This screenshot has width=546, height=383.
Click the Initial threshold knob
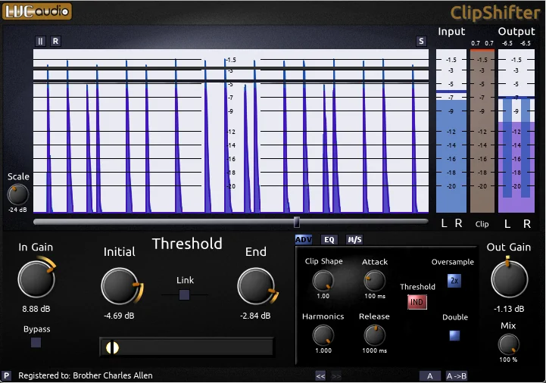120,286
